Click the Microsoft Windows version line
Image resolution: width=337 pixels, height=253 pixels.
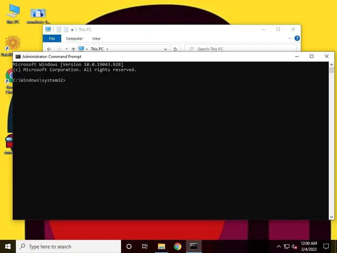68,64
